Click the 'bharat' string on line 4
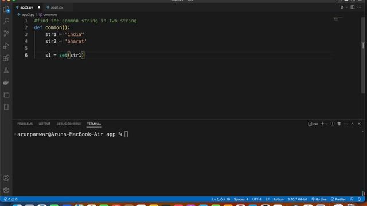The image size is (367, 206). pos(76,41)
